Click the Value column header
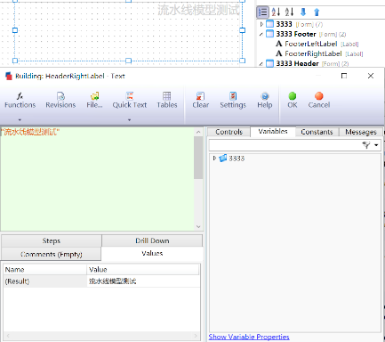Viewport: 385px width, 342px height. point(143,270)
